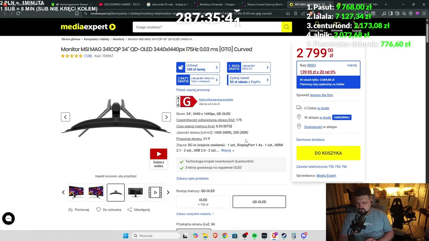
Task: Switch to the DOMINO GAMER YouTube tab
Action: coord(121,4)
